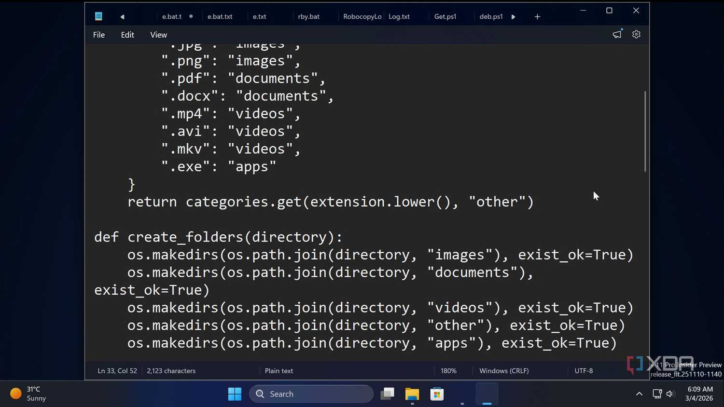Open the deb.ps1 tab

[491, 16]
